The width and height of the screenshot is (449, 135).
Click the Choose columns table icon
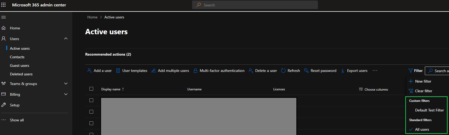pyautogui.click(x=361, y=89)
